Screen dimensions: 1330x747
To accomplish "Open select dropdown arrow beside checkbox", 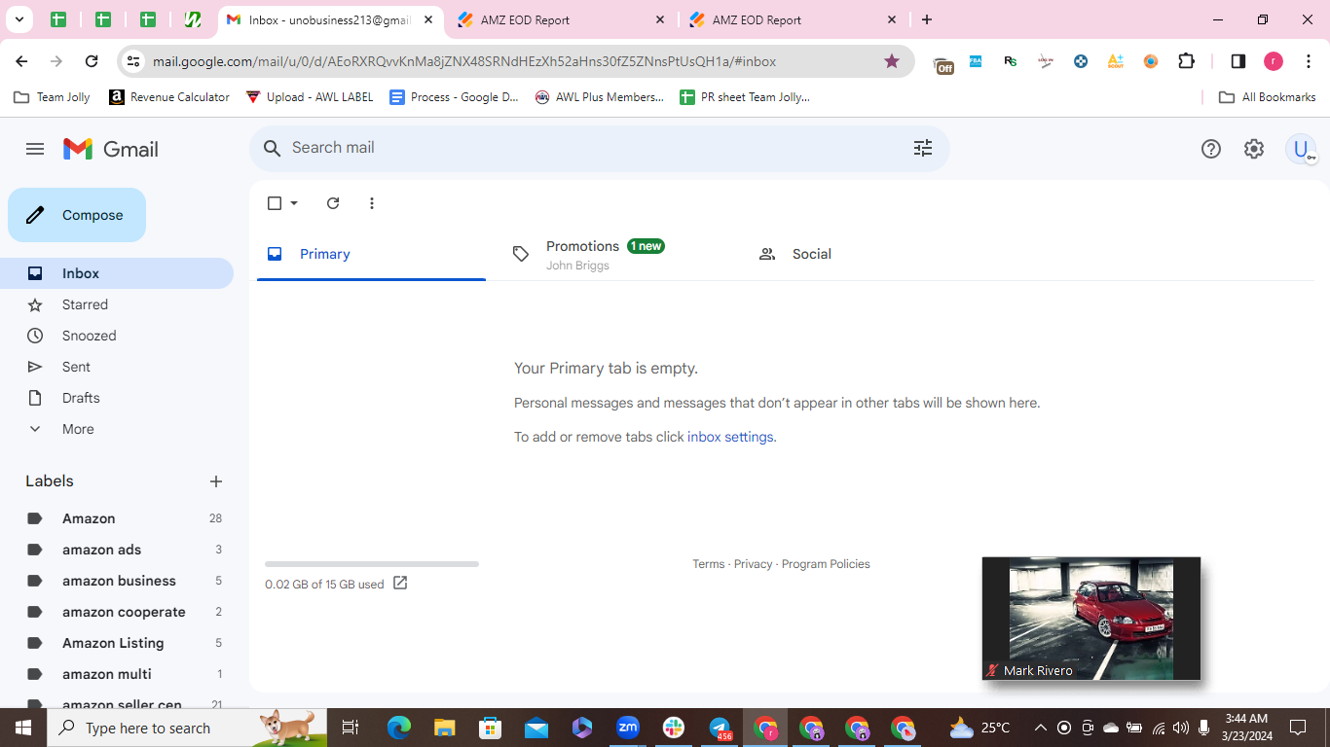I will pos(294,203).
